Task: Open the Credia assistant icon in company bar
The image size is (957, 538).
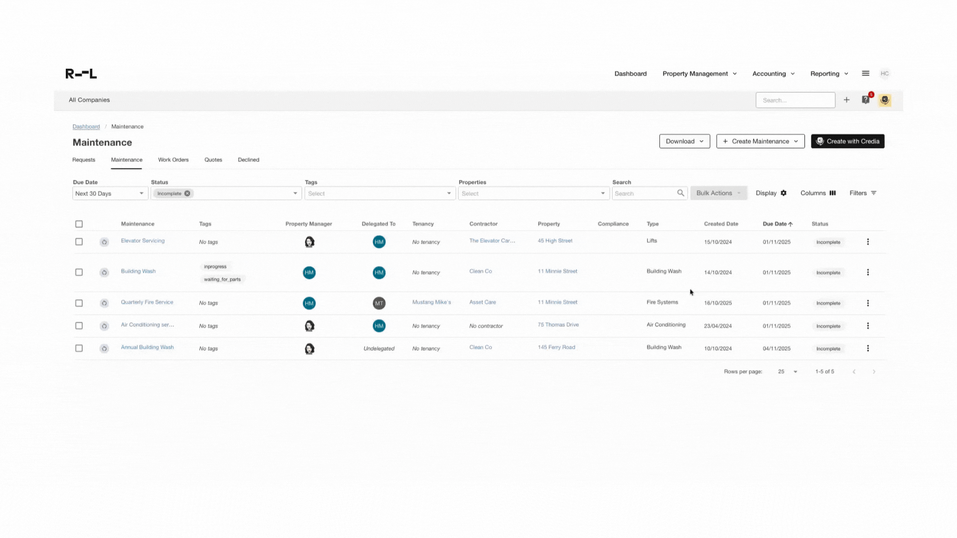Action: tap(885, 100)
